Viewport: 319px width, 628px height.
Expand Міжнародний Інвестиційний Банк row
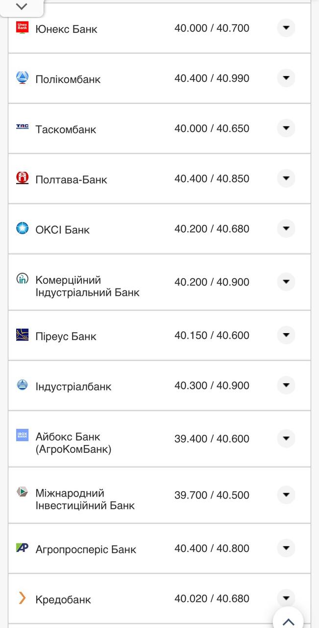[x=286, y=495]
